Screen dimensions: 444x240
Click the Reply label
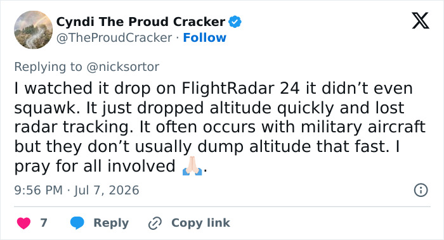tap(111, 223)
